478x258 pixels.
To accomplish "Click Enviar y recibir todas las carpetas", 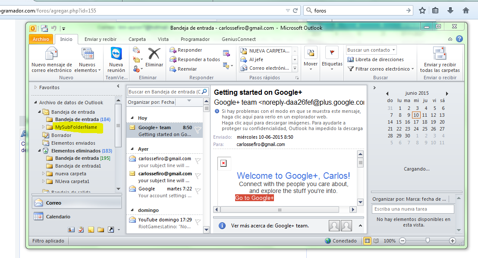I will [x=440, y=60].
